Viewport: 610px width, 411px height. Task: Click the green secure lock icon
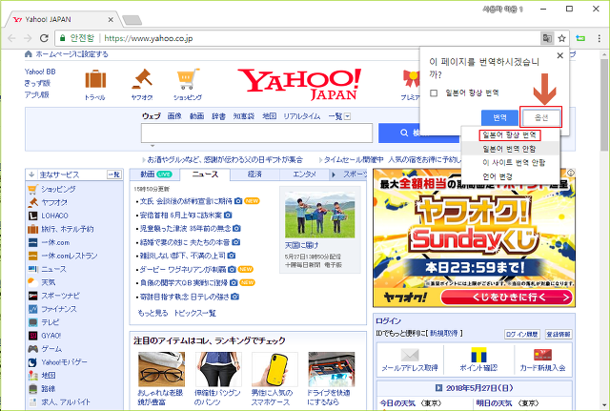coord(62,38)
